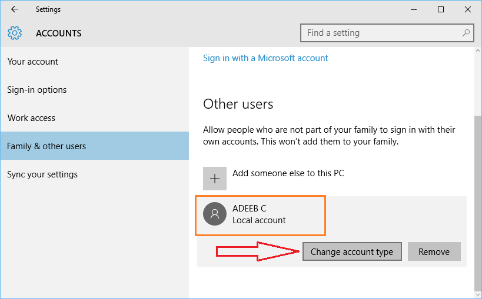482x299 pixels.
Task: Click the ADEEB C name text
Action: (250, 208)
